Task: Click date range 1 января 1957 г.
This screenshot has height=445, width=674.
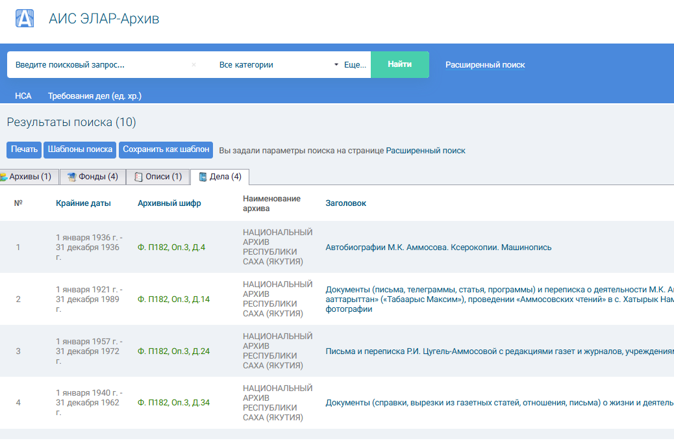Action: click(89, 351)
